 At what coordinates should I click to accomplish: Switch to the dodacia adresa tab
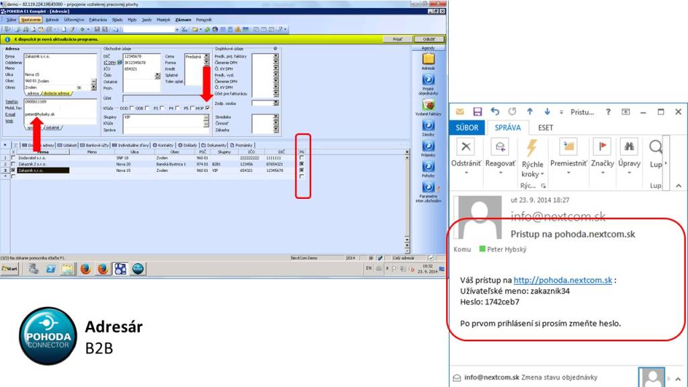pyautogui.click(x=56, y=93)
